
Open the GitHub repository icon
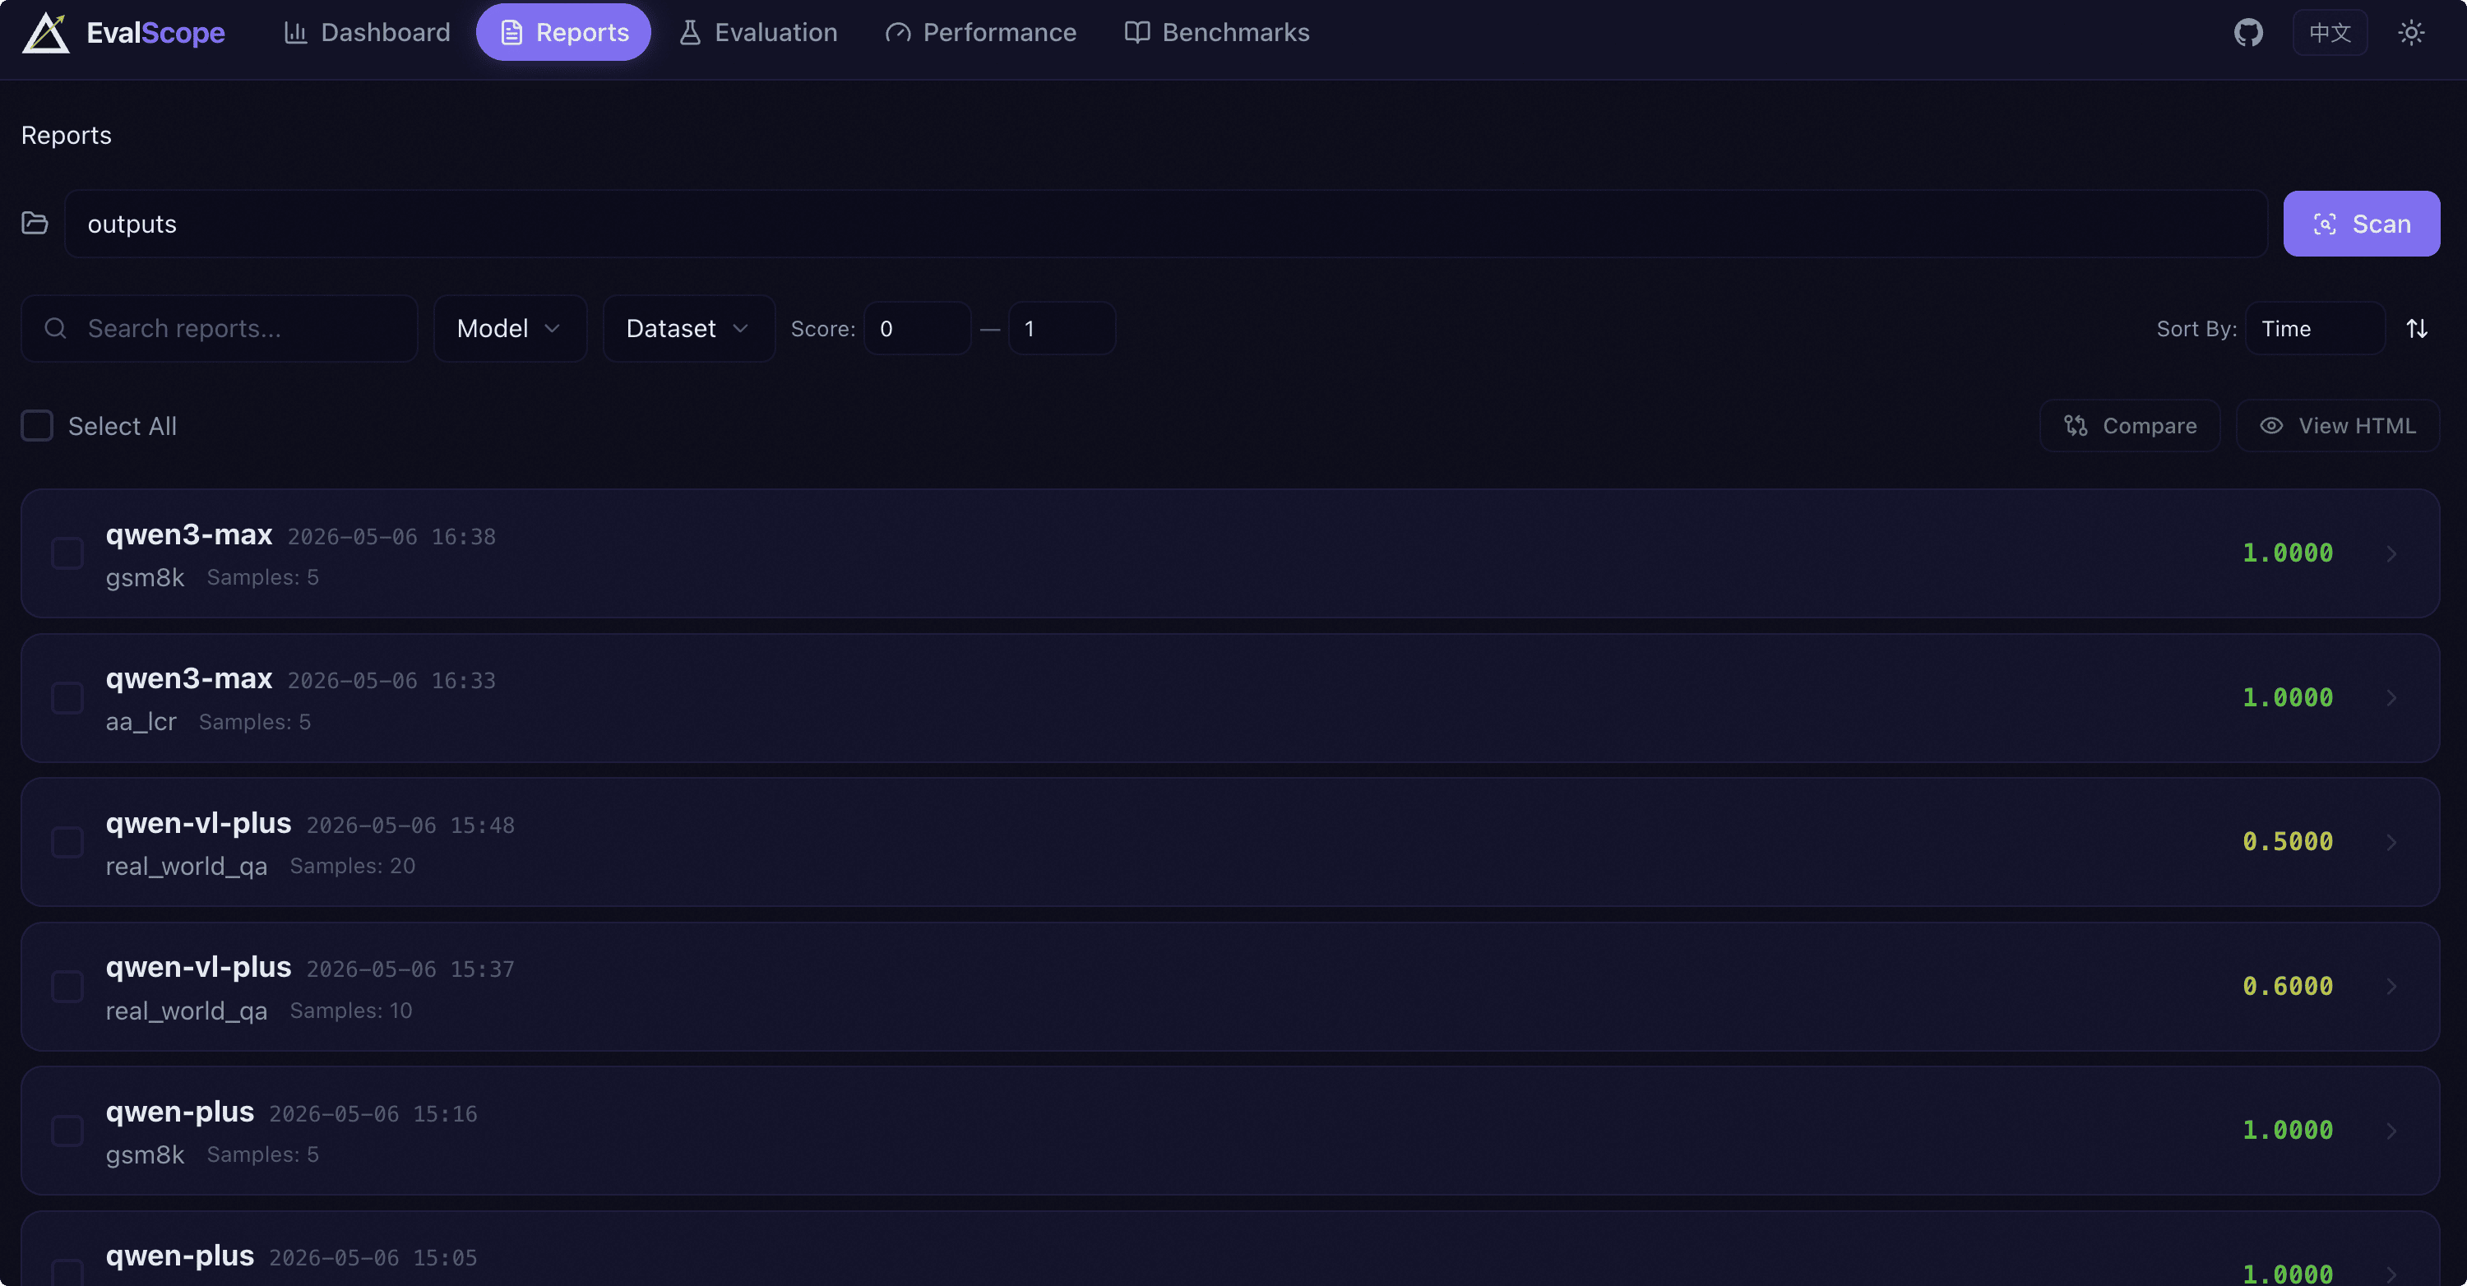click(x=2247, y=33)
